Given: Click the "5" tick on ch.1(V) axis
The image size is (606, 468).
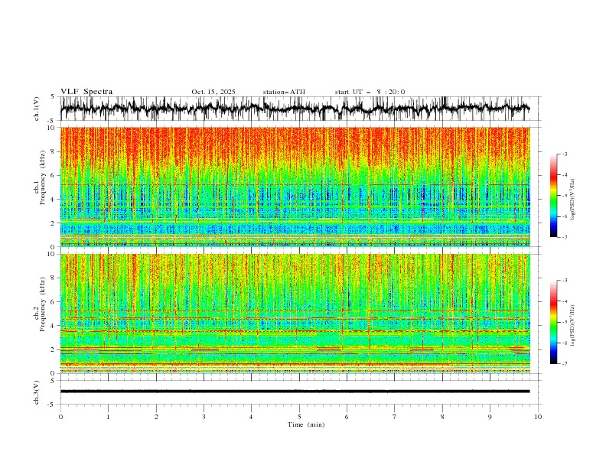Looking at the screenshot, I should click(x=53, y=96).
